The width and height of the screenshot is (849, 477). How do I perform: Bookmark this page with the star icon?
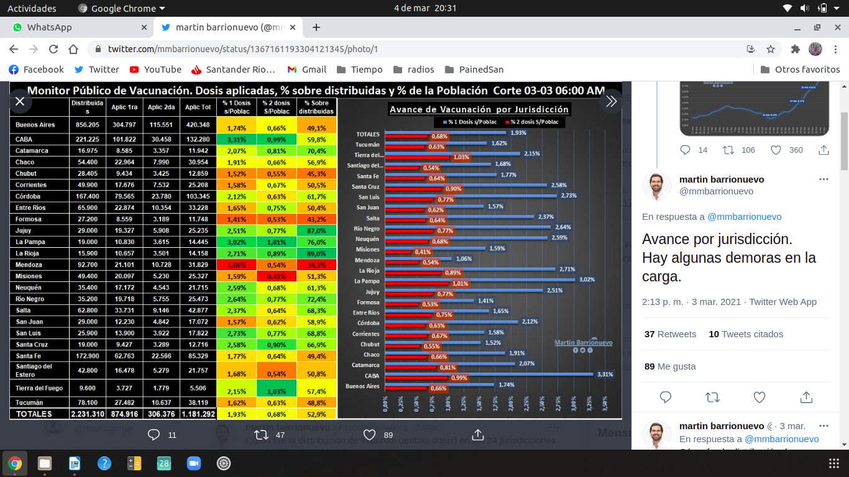(x=771, y=49)
